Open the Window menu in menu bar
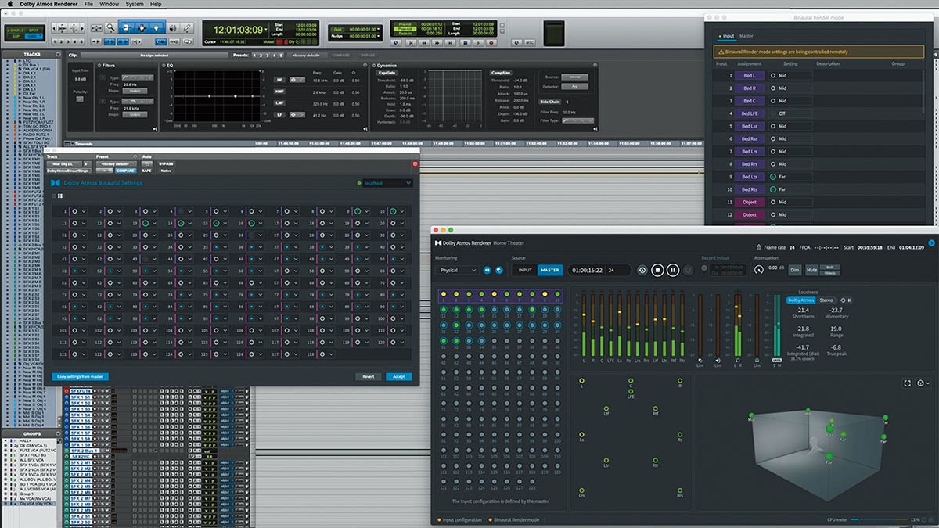The height and width of the screenshot is (528, 939). (x=110, y=4)
